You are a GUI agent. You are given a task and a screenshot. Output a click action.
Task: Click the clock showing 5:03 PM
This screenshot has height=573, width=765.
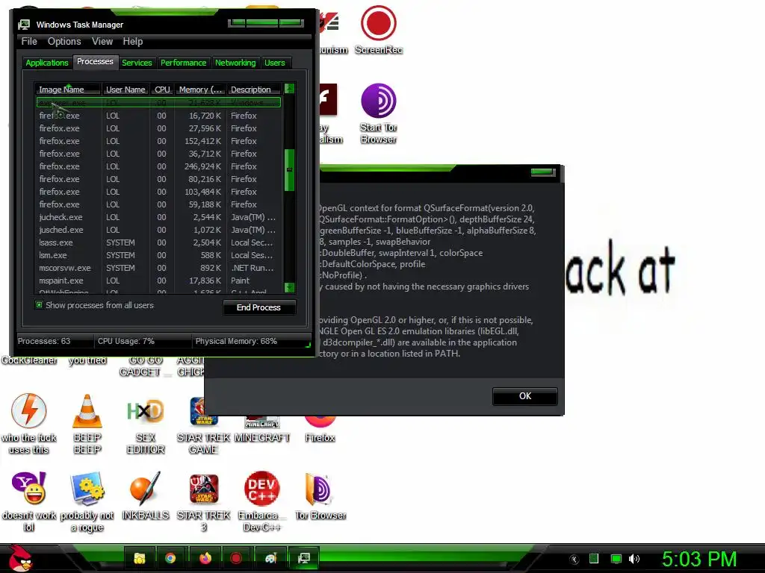tap(699, 559)
